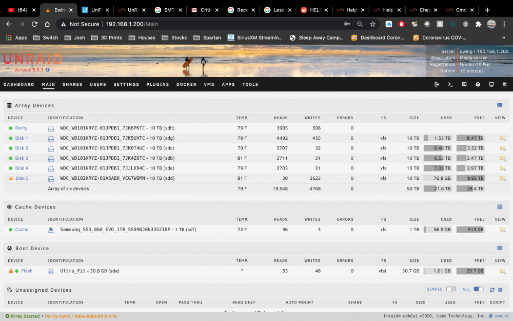Click the manual link in footer
The height and width of the screenshot is (321, 513).
click(502, 316)
